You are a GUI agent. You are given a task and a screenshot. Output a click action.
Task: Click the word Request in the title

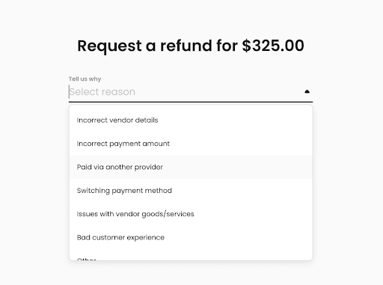click(x=109, y=46)
